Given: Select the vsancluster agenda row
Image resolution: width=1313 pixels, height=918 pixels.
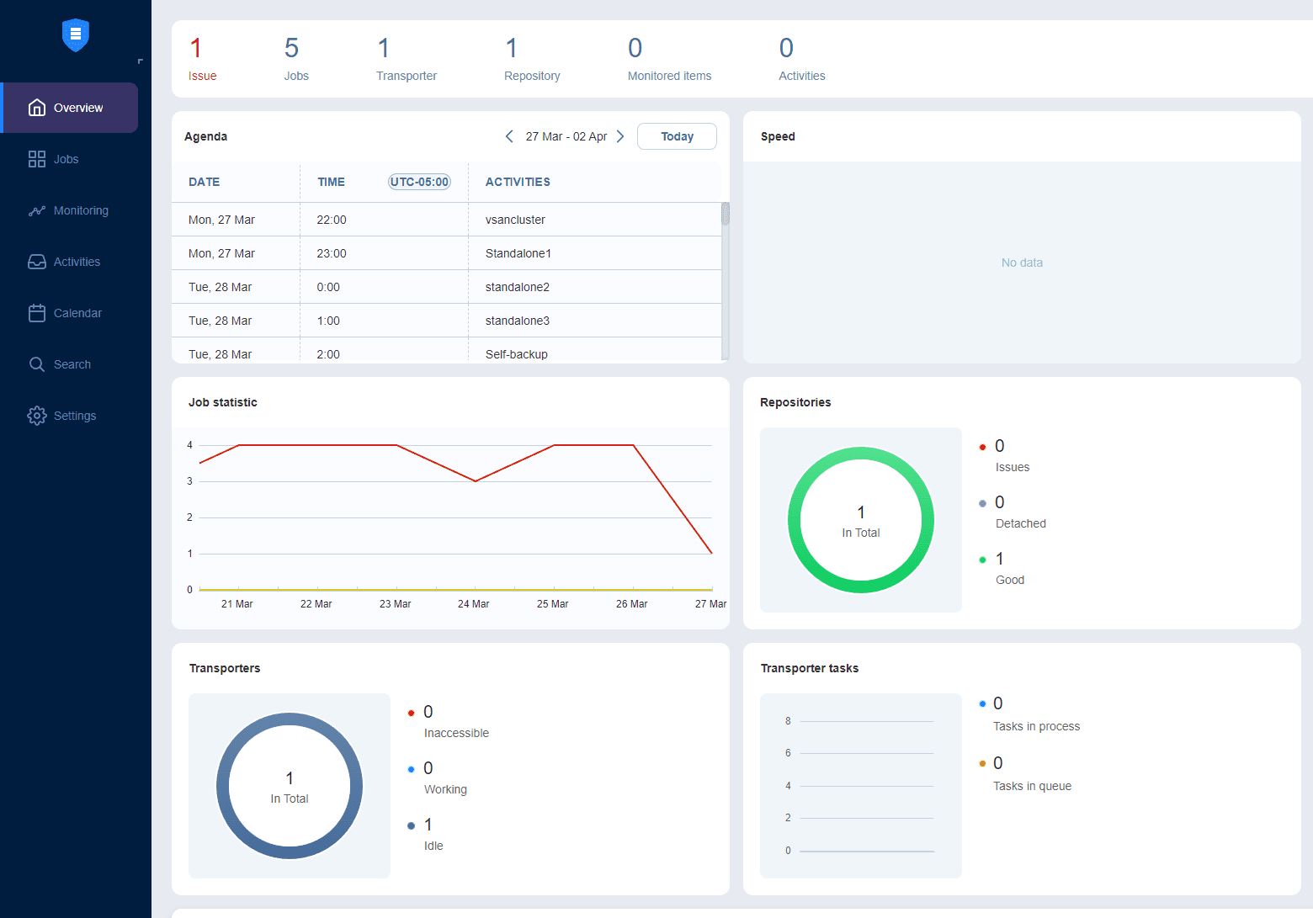Looking at the screenshot, I should coord(514,220).
